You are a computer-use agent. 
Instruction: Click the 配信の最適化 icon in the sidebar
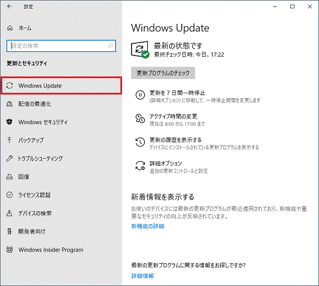coord(9,104)
